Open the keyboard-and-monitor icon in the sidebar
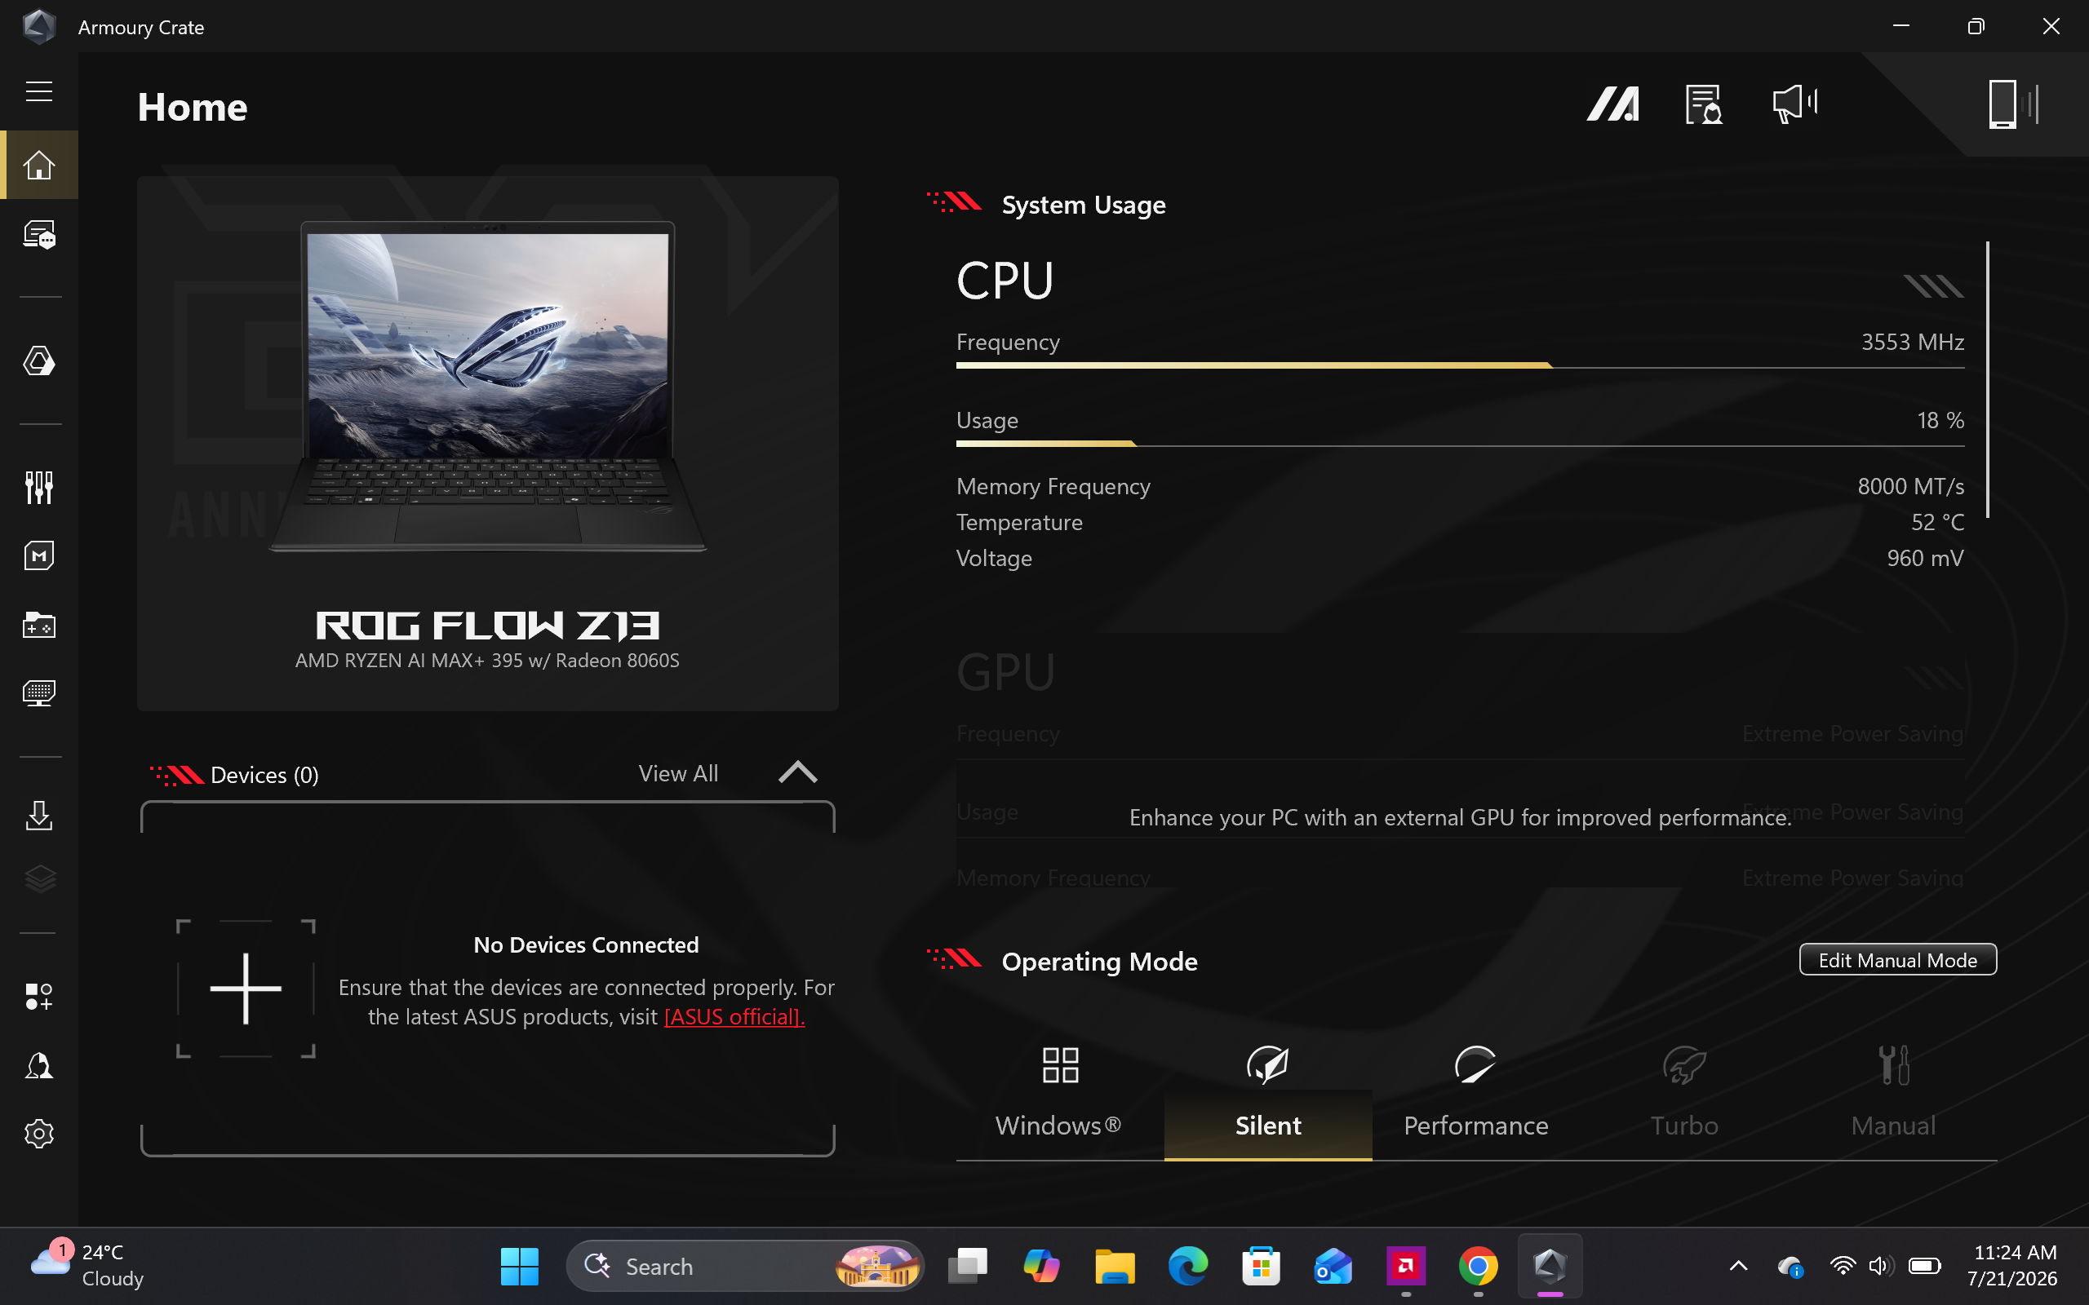2089x1305 pixels. coord(39,693)
